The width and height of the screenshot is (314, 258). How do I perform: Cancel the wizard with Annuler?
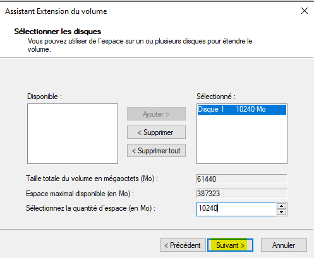point(284,245)
